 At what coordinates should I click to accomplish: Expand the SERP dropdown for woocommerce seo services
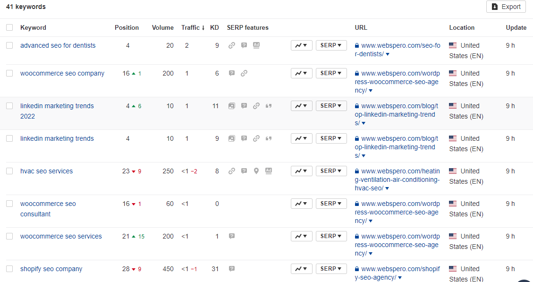pos(331,236)
